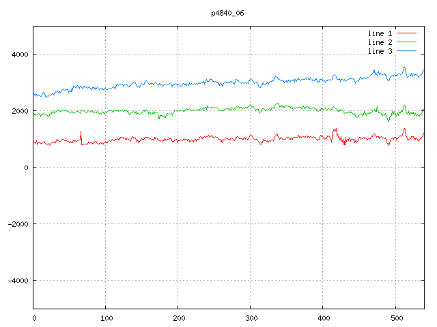Click the -2000 y-axis label
This screenshot has height=327, width=437.
[18, 224]
